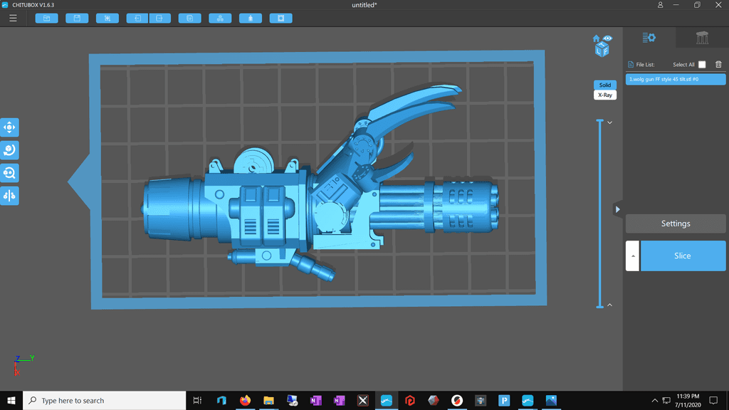Save the project via the save toolbar icon

click(x=76, y=18)
